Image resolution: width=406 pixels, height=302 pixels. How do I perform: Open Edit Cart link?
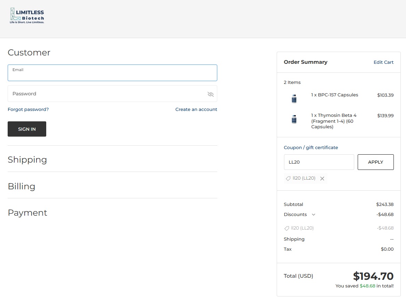pos(383,62)
